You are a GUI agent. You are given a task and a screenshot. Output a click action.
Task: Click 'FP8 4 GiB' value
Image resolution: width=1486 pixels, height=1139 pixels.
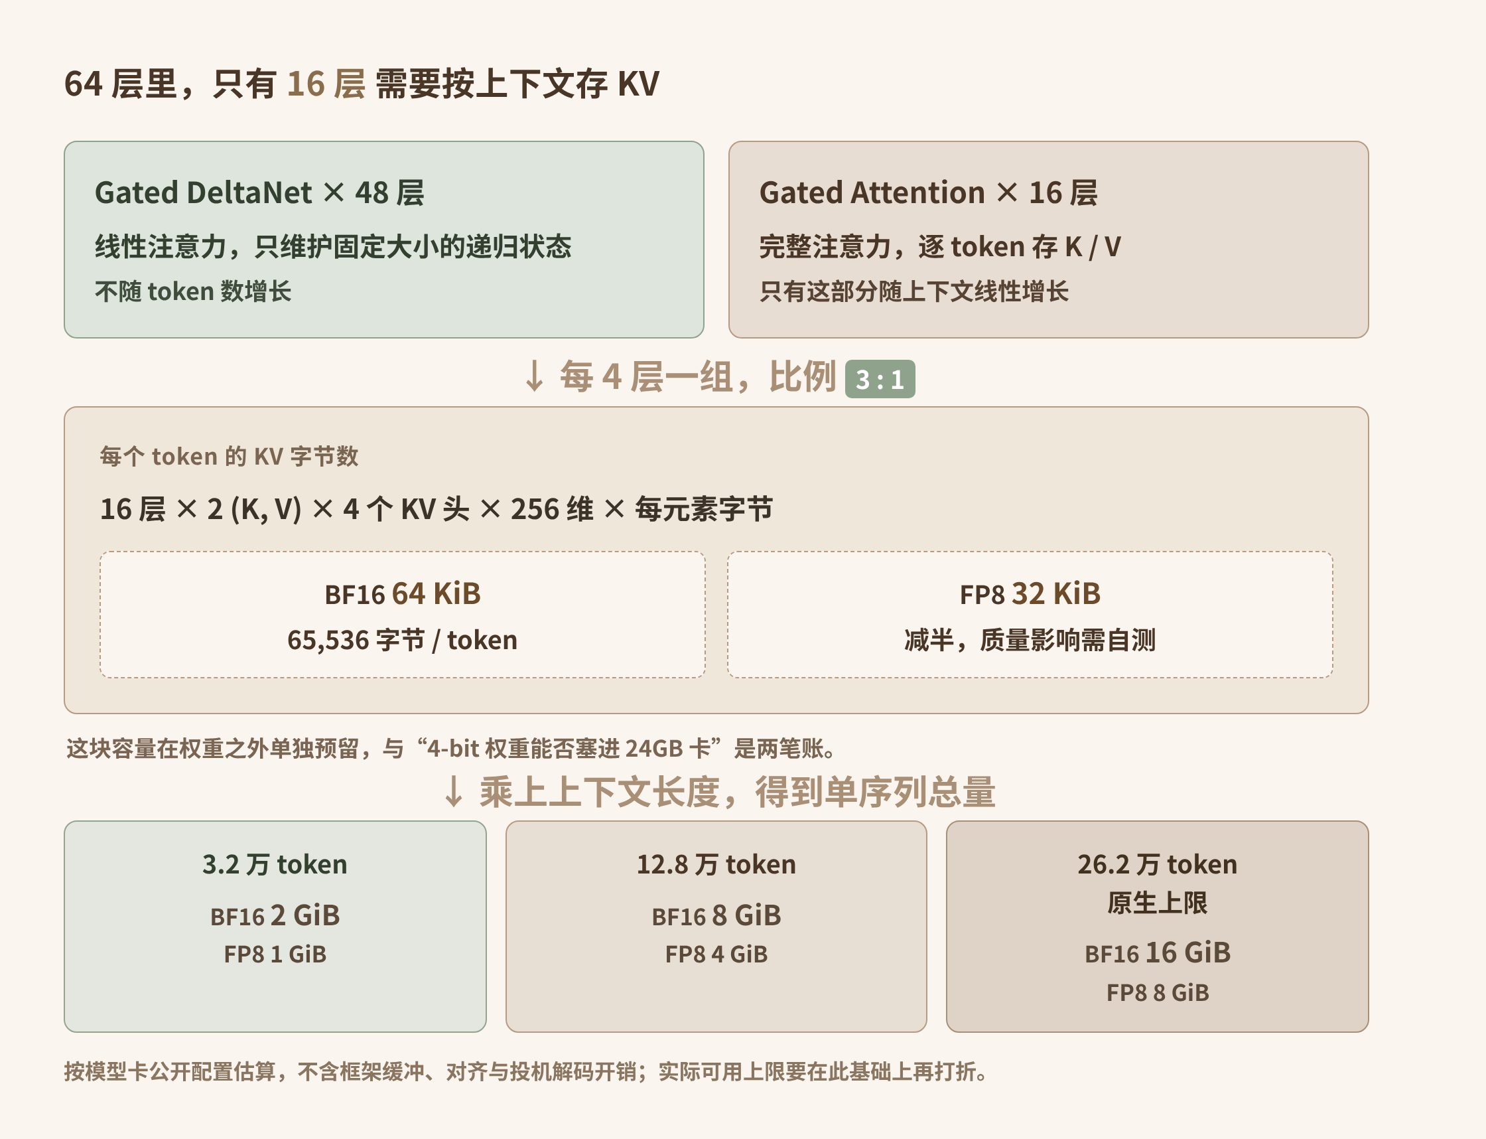(716, 954)
